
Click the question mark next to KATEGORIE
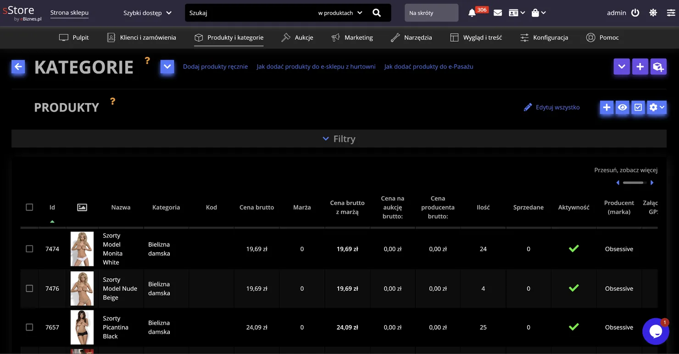(x=147, y=61)
